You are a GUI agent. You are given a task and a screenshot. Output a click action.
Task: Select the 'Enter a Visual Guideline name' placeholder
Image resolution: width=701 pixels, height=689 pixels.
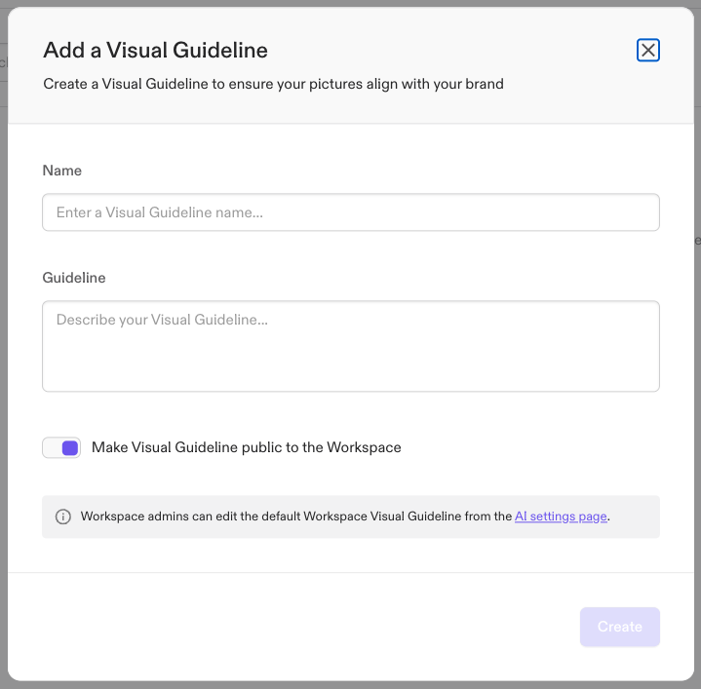pyautogui.click(x=160, y=212)
